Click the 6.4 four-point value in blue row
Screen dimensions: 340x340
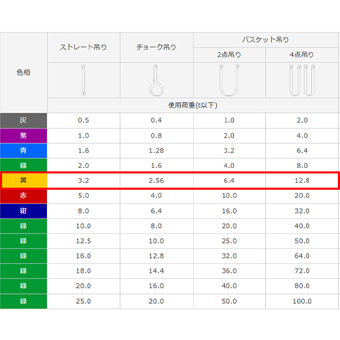(302, 150)
